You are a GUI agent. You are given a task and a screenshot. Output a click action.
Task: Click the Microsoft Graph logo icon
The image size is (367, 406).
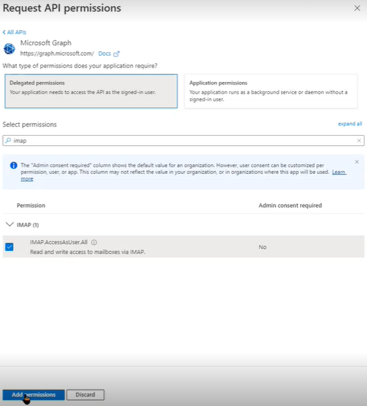point(9,49)
